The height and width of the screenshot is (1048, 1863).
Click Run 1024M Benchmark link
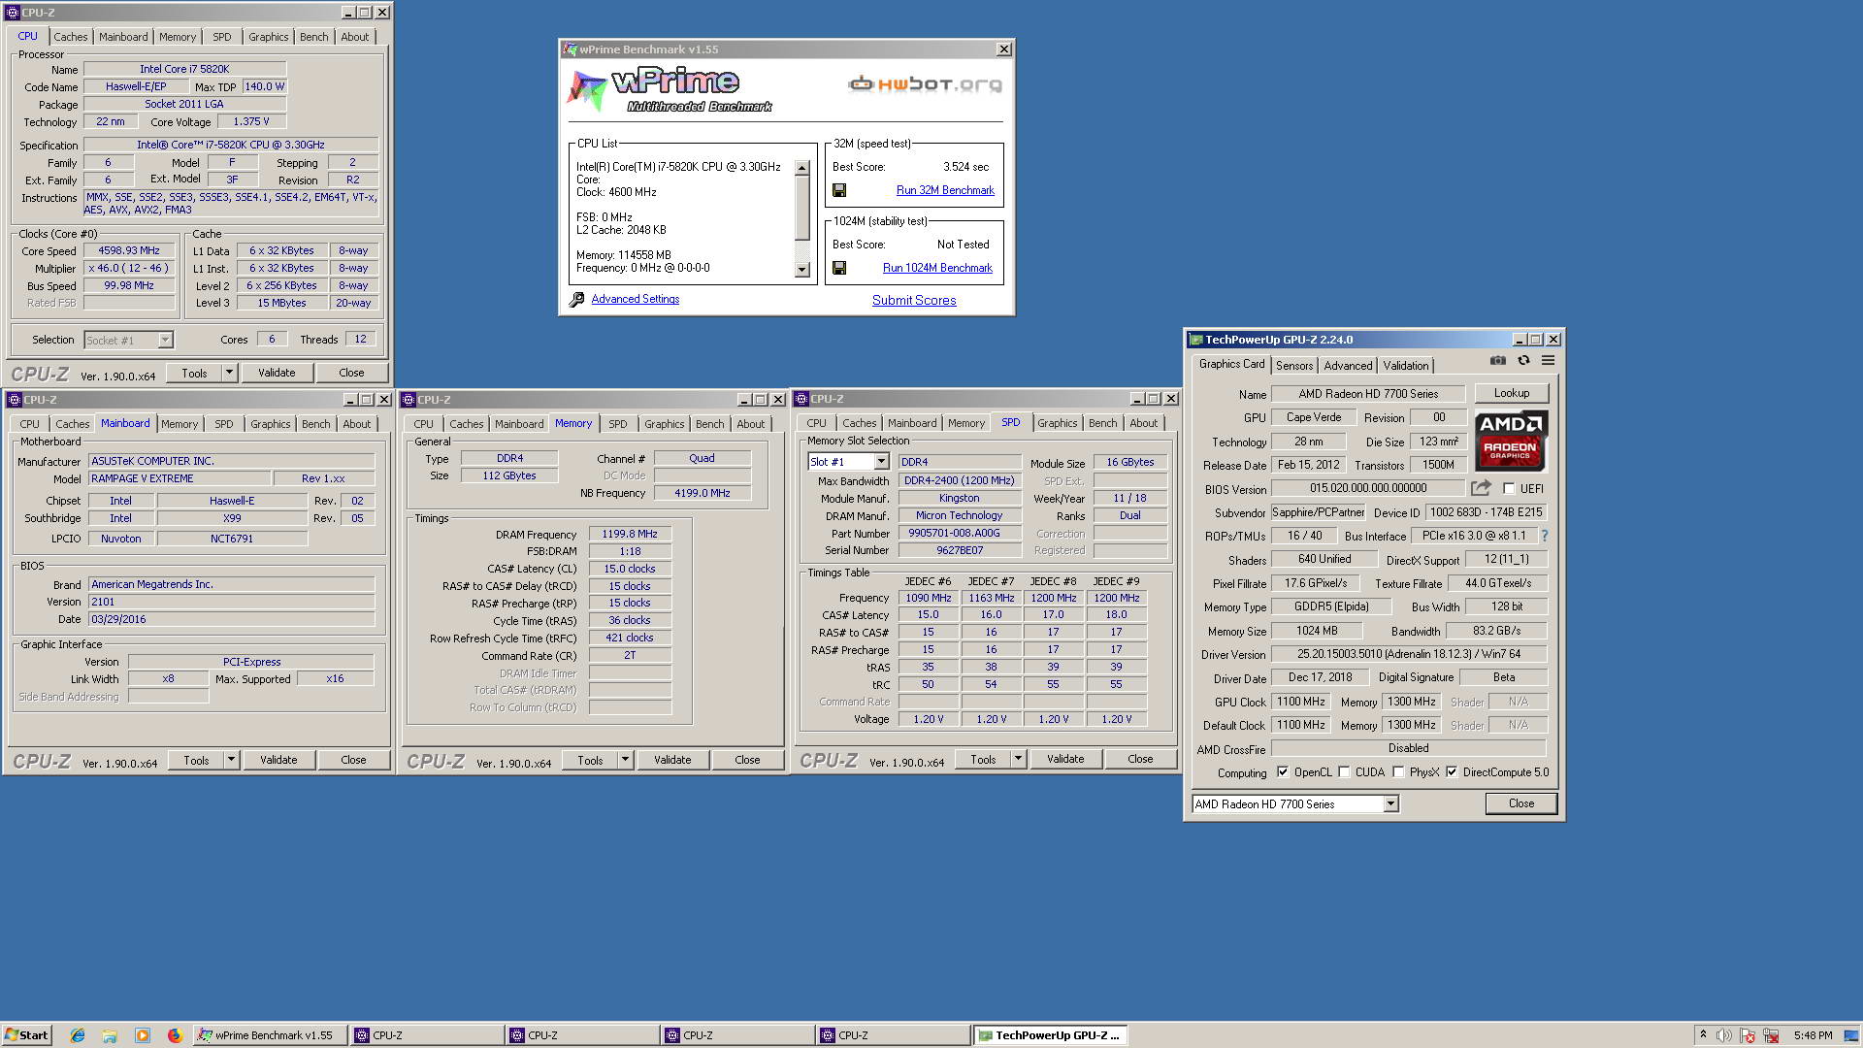(x=937, y=268)
